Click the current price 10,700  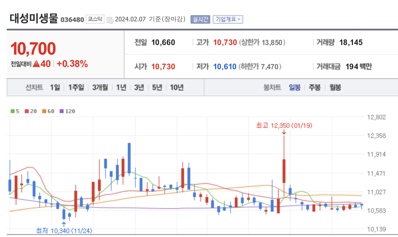pos(33,48)
